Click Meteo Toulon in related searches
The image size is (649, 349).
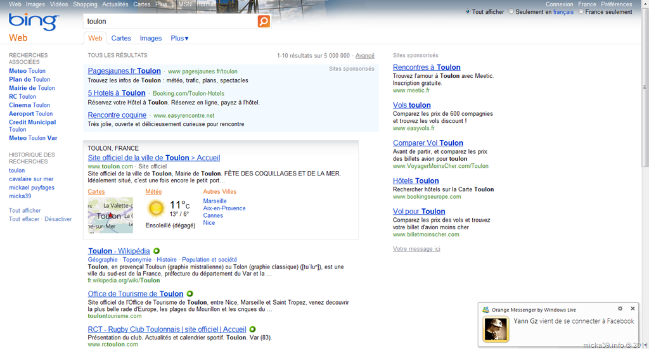pos(27,71)
